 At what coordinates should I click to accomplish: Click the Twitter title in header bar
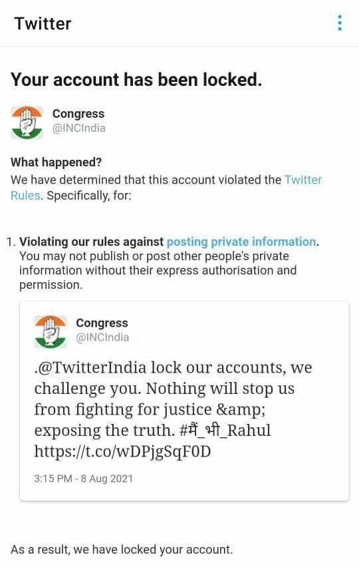43,23
